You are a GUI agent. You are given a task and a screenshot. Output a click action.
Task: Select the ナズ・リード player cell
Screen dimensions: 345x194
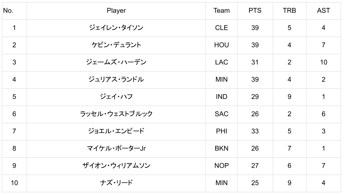[x=116, y=183]
